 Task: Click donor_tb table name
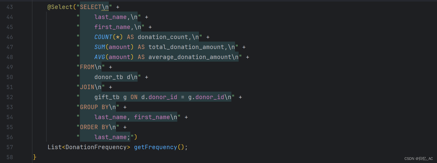pyautogui.click(x=109, y=77)
